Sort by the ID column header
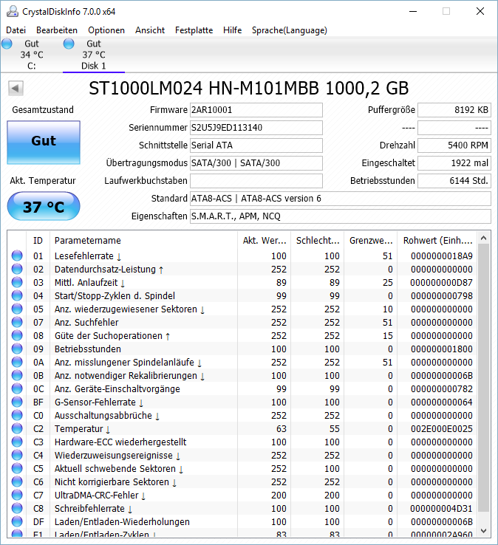 (x=38, y=241)
